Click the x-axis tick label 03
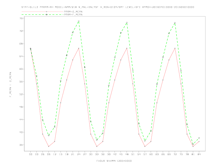 [36, 154]
